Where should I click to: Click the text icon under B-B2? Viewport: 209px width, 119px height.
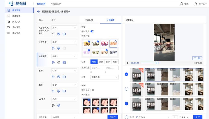point(53,63)
